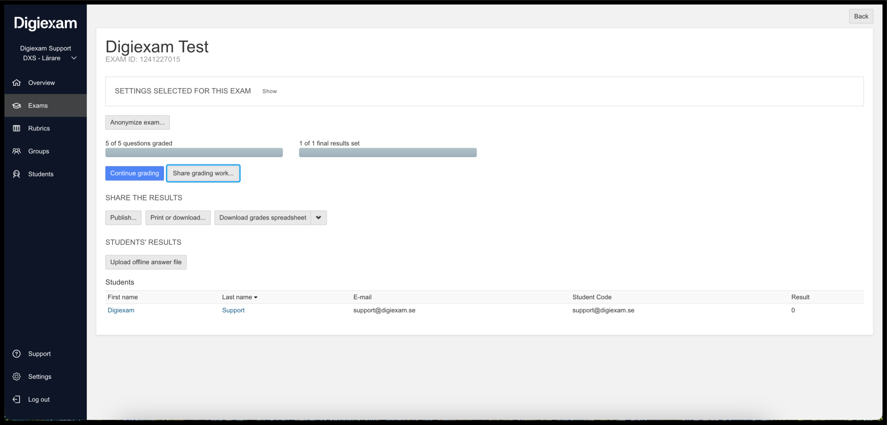The width and height of the screenshot is (887, 425).
Task: Click the Back button
Action: point(861,16)
